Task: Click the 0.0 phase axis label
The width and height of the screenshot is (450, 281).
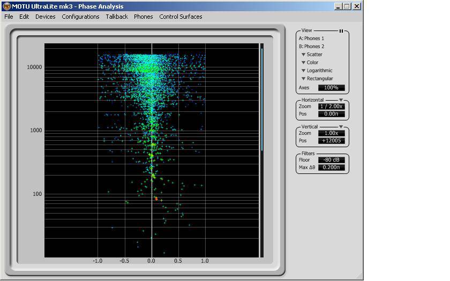Action: pyautogui.click(x=151, y=261)
